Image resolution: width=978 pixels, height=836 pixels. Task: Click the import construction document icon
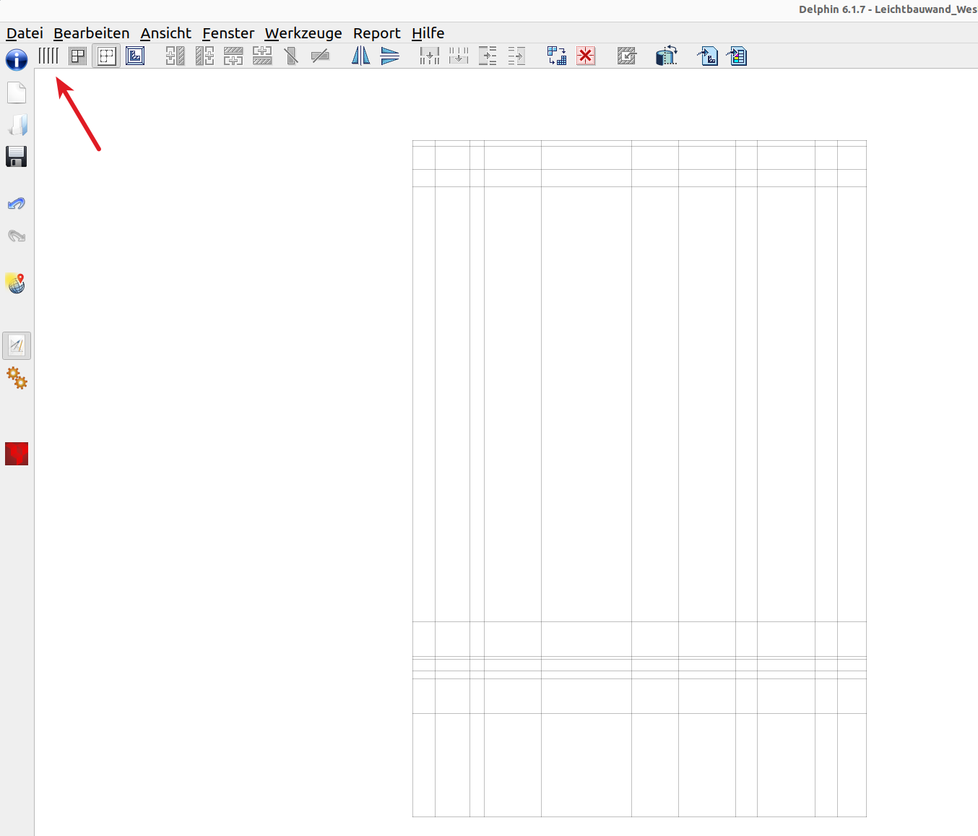pos(708,56)
